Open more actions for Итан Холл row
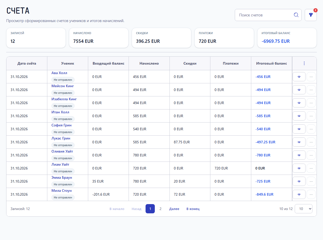Image resolution: width=323 pixels, height=240 pixels. pyautogui.click(x=311, y=116)
